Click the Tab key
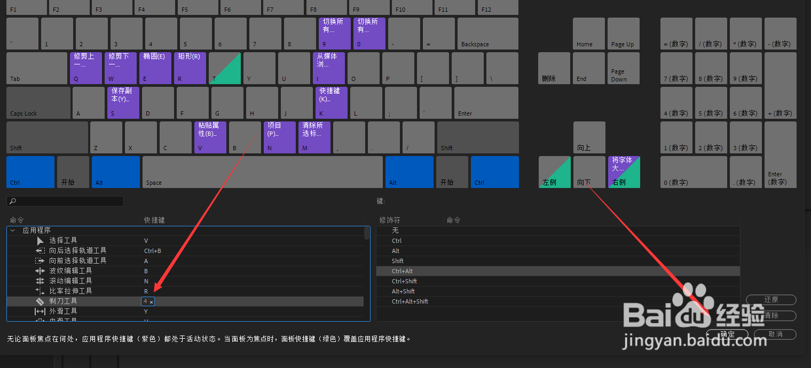The width and height of the screenshot is (811, 368). click(x=37, y=68)
